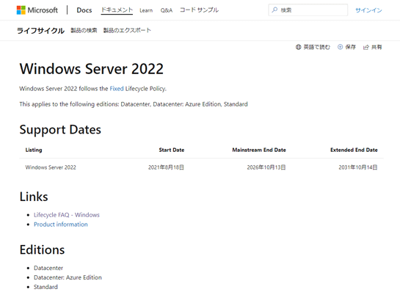Focus the 検索 search input field
Screen dimensions: 400x303
tap(308, 10)
